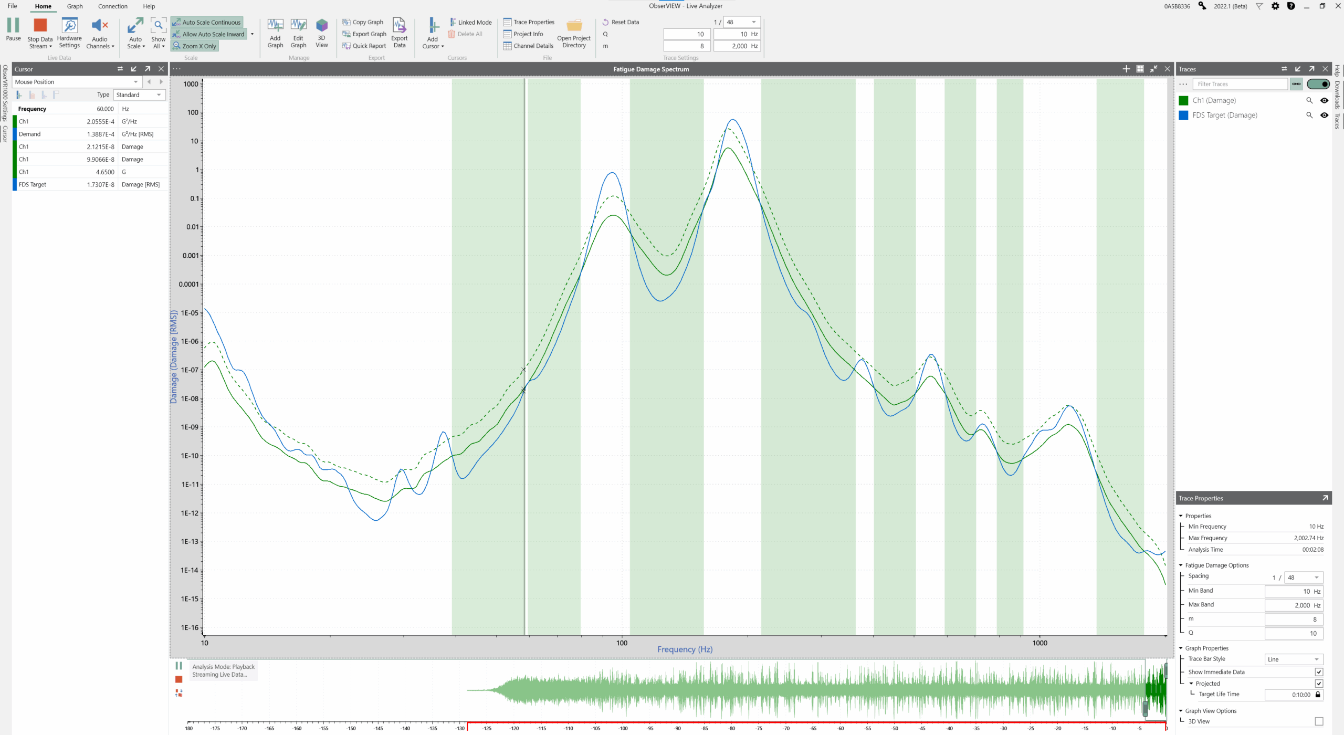Uncheck Show Immediate Data checkbox
The width and height of the screenshot is (1344, 735).
[1318, 672]
